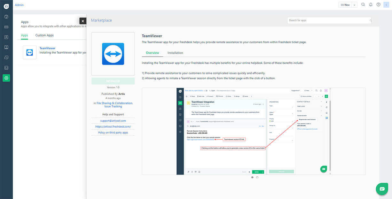Click the '4 months ago' text
This screenshot has width=392, height=199.
pyautogui.click(x=113, y=98)
